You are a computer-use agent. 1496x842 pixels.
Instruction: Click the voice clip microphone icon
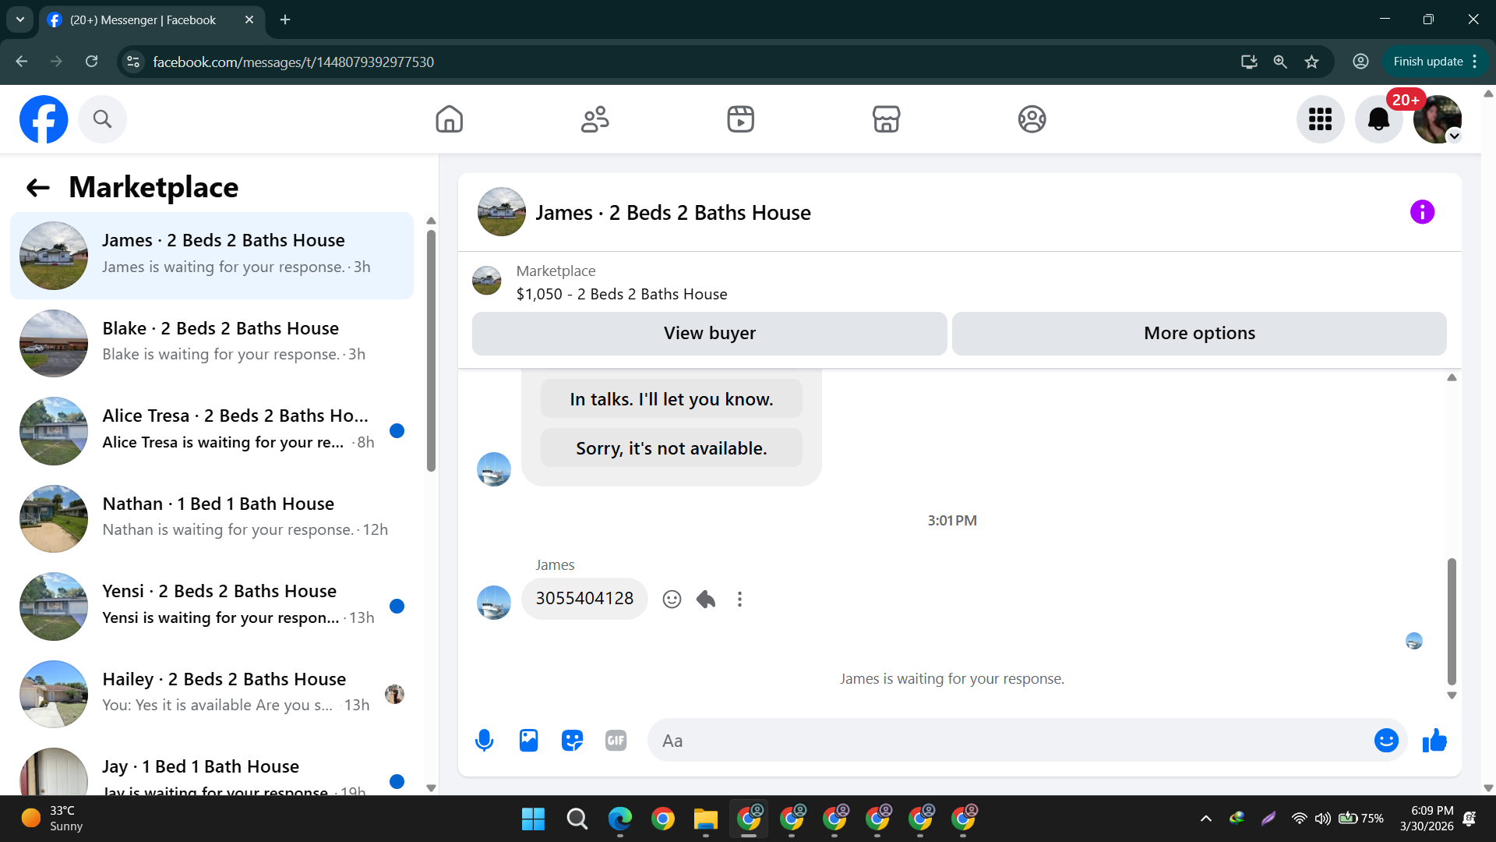pos(484,740)
